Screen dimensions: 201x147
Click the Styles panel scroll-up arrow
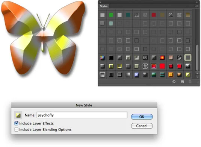(197, 73)
